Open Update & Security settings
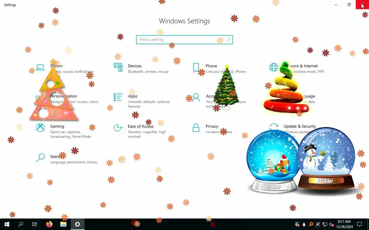 point(300,126)
